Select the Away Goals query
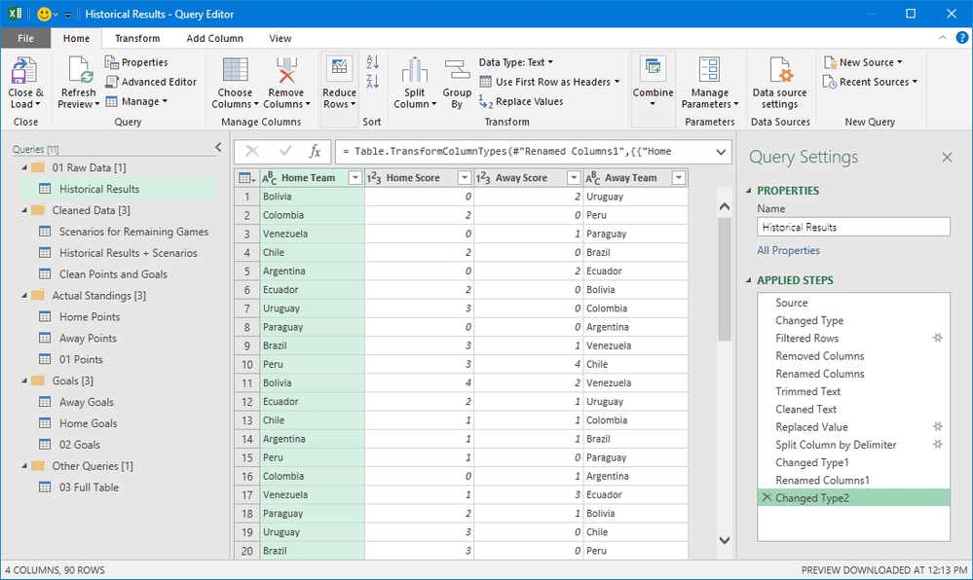 119,402
